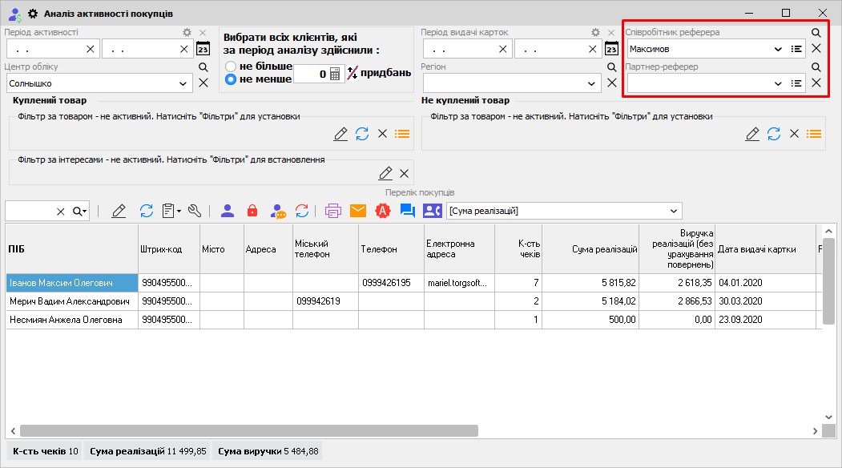Select the Мерич Вадим Александрович row
This screenshot has width=842, height=468.
tap(71, 301)
